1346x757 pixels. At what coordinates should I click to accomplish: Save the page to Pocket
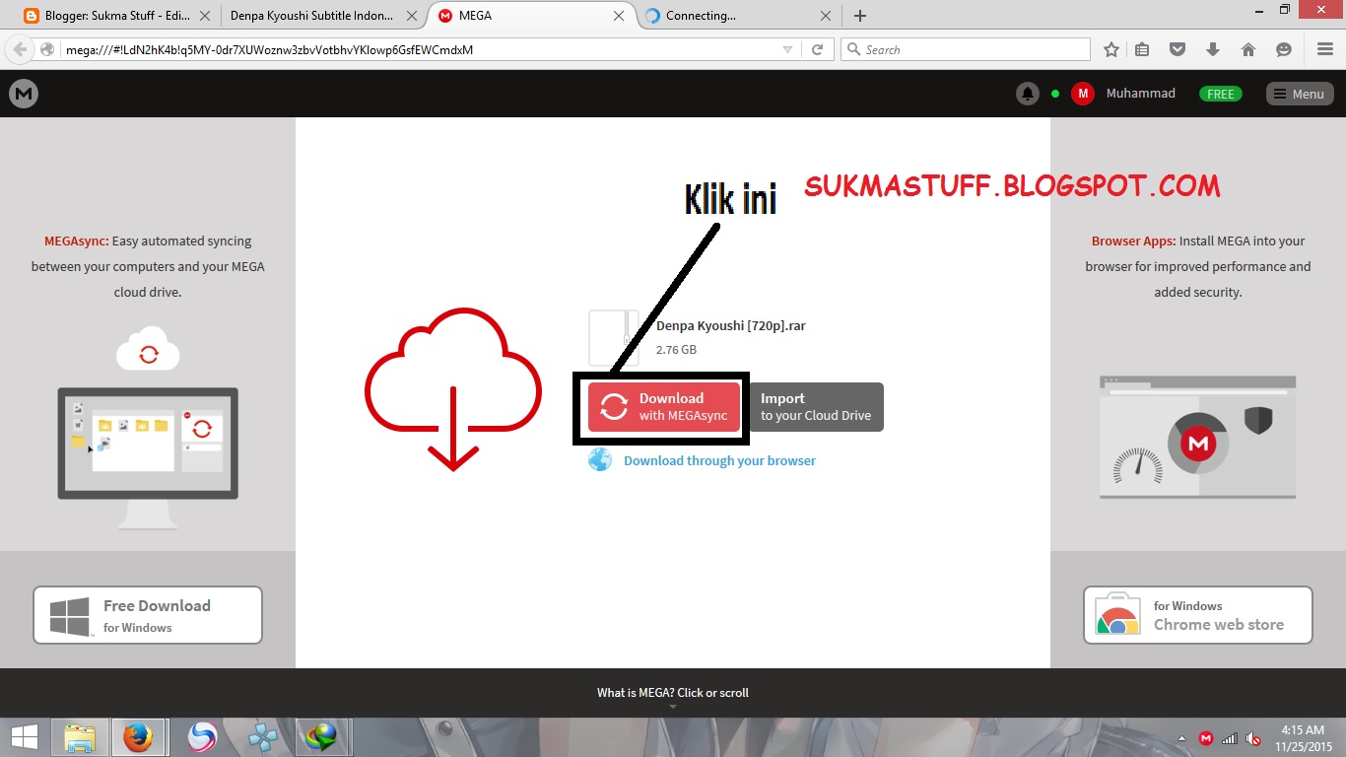coord(1178,48)
